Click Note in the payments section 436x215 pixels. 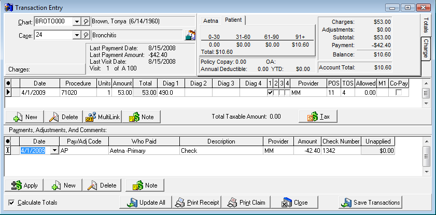[145, 185]
